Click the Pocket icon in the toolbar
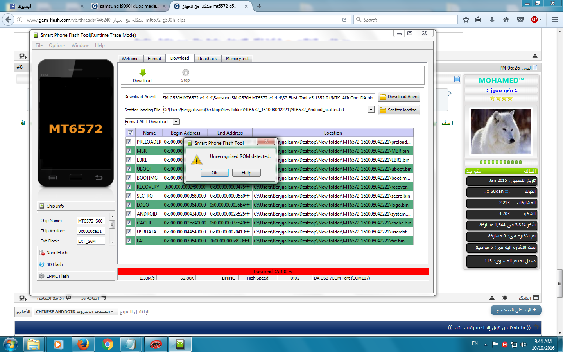This screenshot has height=352, width=563. [x=520, y=20]
